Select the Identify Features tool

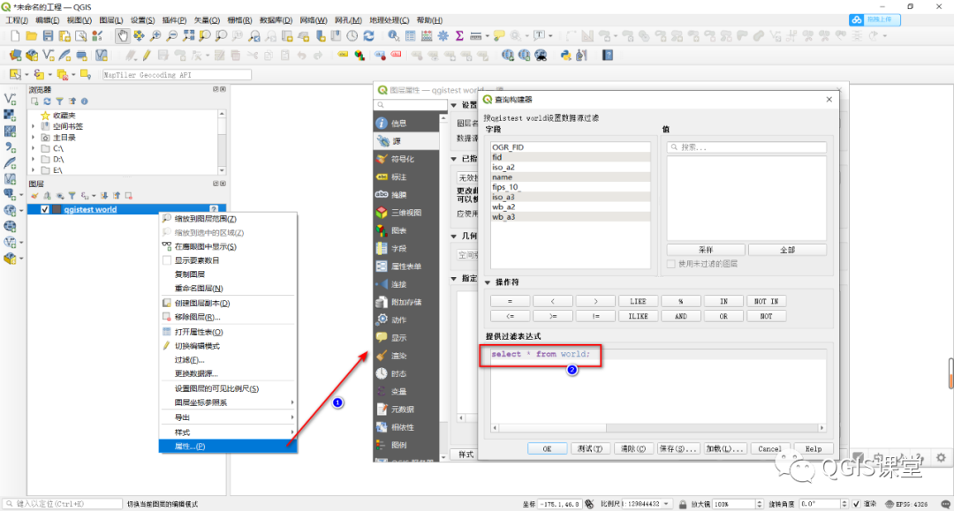pos(394,36)
